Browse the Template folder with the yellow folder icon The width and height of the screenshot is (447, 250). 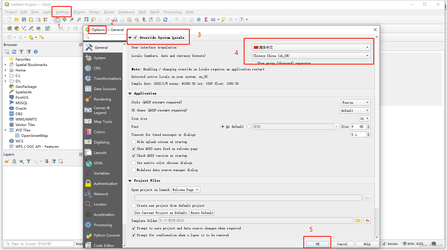[358, 220]
